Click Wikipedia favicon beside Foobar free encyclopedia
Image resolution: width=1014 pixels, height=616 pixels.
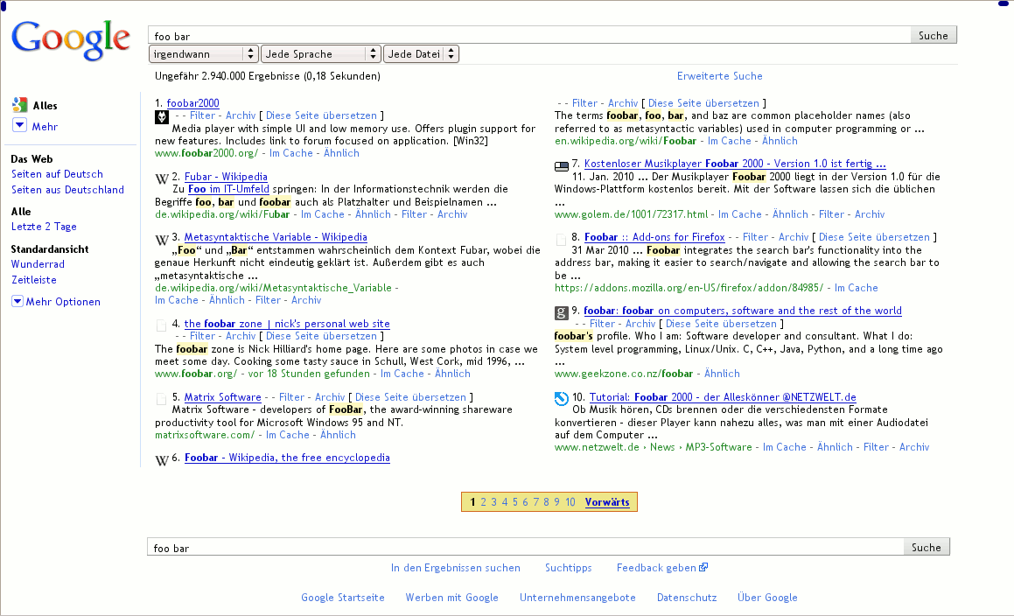162,459
